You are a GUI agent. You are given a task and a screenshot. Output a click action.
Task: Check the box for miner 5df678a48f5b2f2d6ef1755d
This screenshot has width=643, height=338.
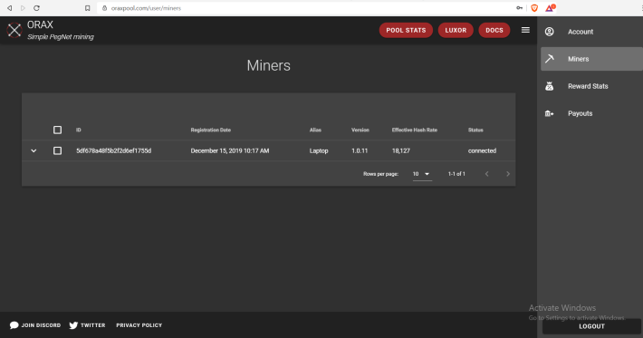(x=57, y=150)
